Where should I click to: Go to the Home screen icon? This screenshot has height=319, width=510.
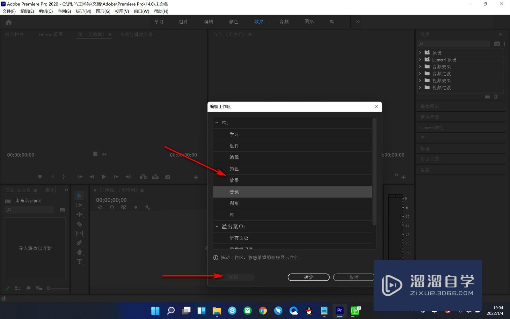click(x=9, y=22)
